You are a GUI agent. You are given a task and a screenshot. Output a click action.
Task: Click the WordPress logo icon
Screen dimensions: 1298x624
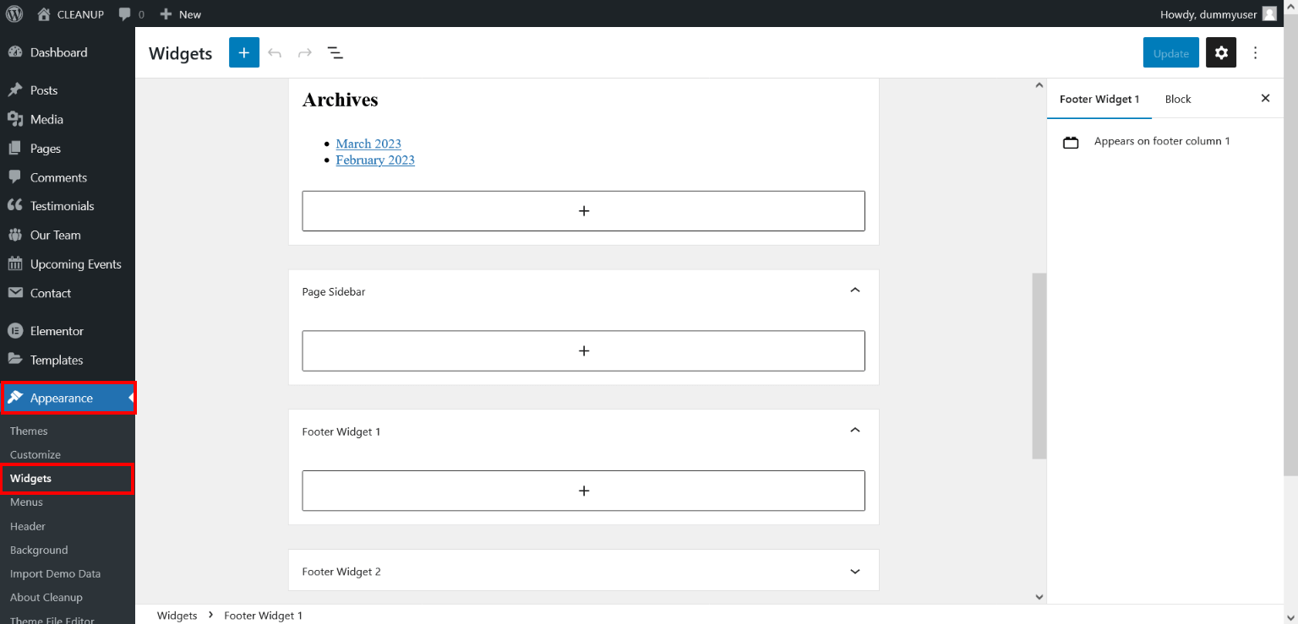tap(14, 14)
